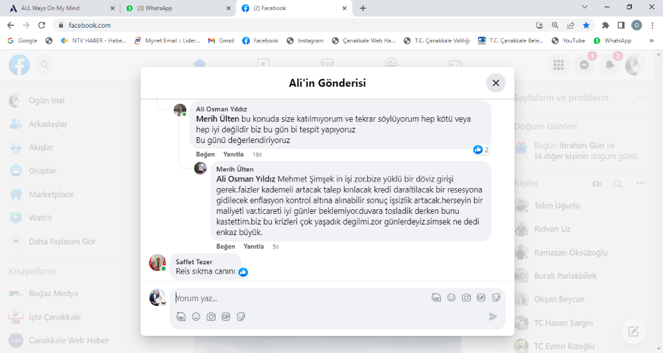Viewport: 663px width, 353px height.
Task: Open emoji picker inside comment field
Action: point(451,297)
